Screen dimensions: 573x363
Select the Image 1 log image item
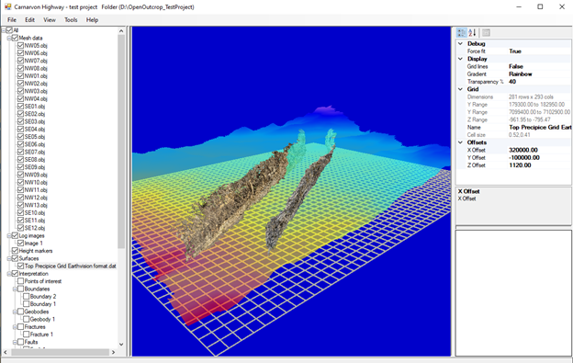(x=33, y=244)
